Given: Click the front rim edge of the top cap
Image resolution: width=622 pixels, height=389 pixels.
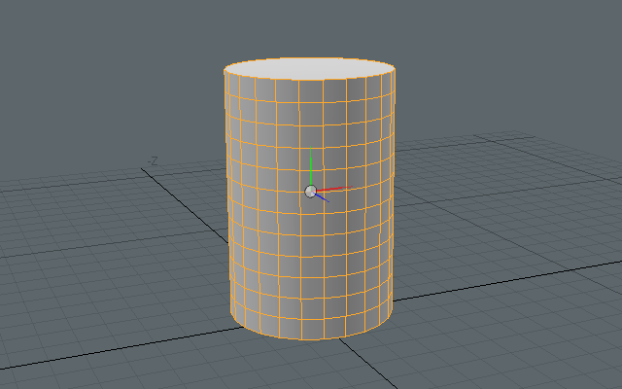Looking at the screenshot, I should (x=310, y=80).
